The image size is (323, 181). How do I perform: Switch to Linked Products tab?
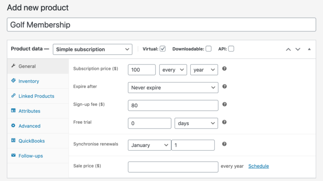click(36, 96)
